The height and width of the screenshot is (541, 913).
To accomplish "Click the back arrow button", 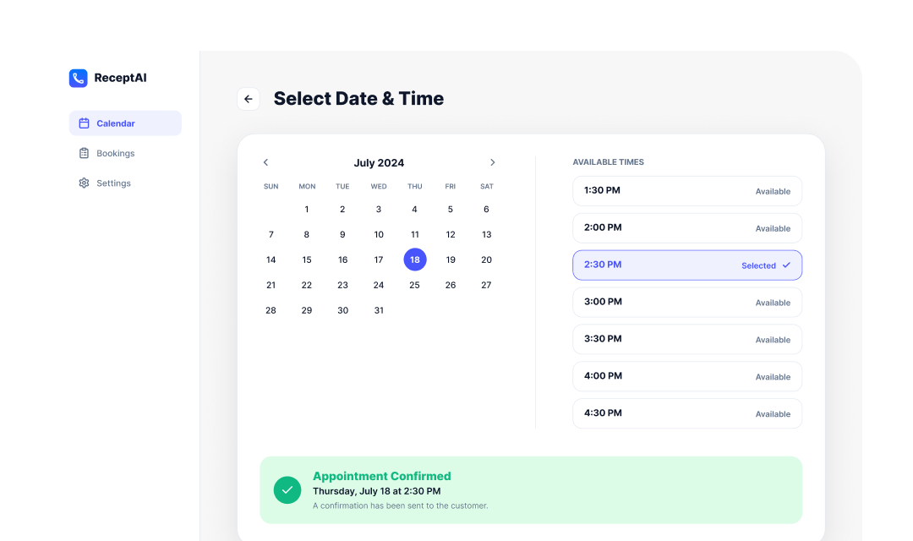I will (x=248, y=99).
